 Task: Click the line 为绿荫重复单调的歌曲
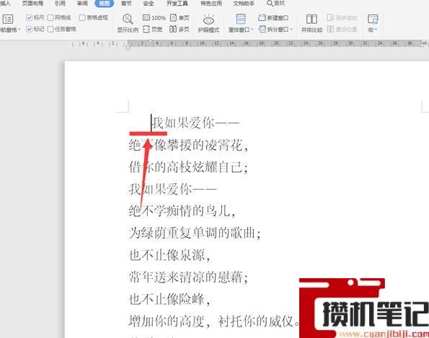tap(195, 233)
